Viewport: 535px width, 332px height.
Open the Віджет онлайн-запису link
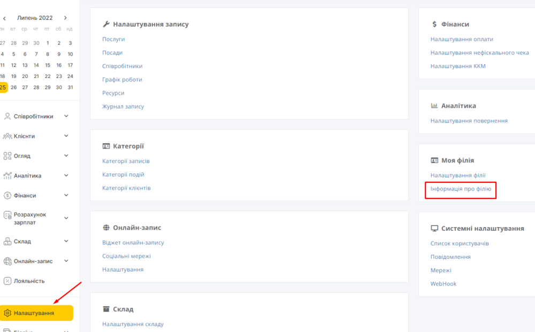(x=133, y=243)
